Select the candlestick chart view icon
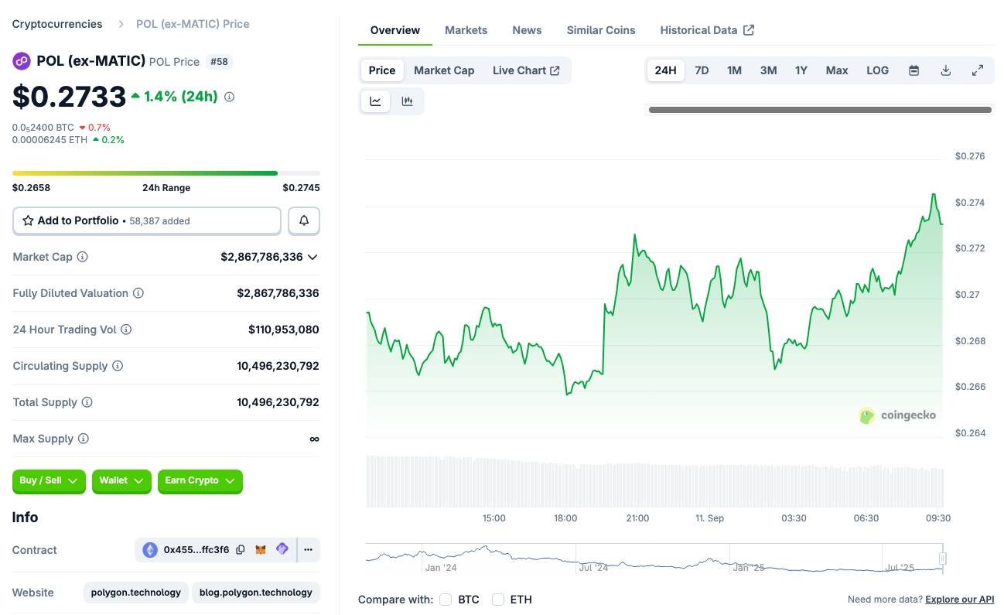 pyautogui.click(x=407, y=101)
